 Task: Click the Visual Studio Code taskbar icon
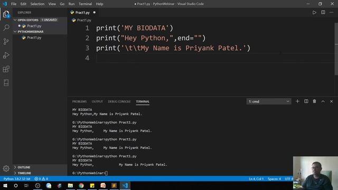[x=125, y=185]
